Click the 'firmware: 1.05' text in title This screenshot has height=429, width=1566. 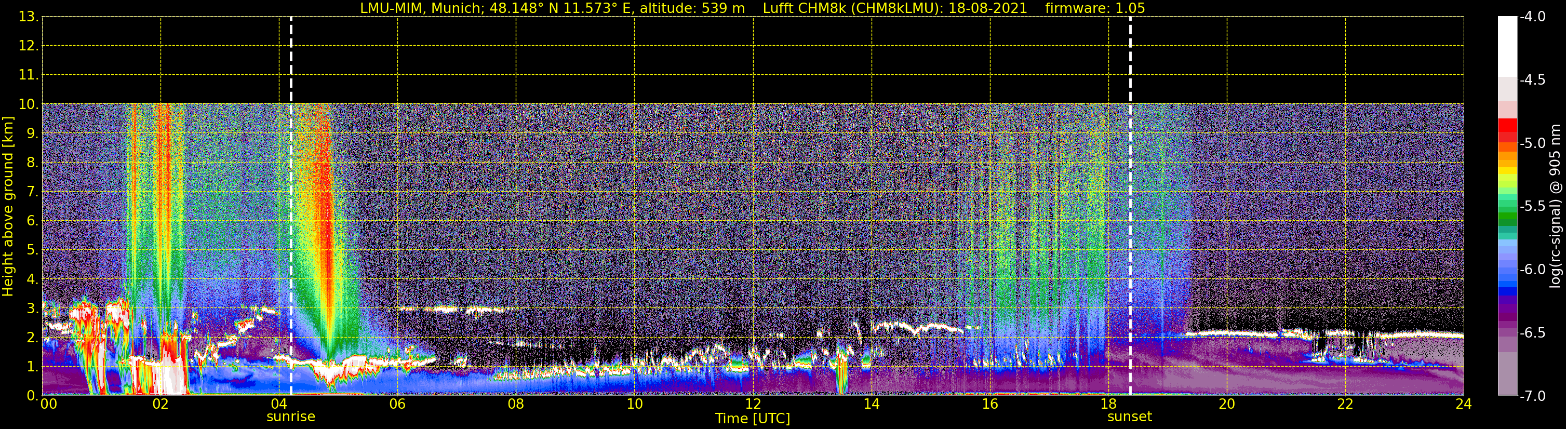(1095, 8)
